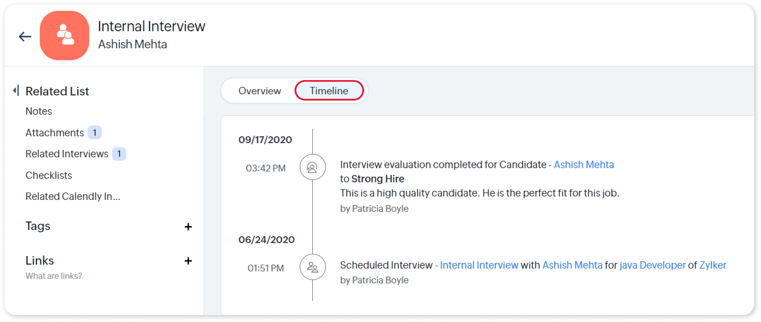Open the Checklists related list

[x=49, y=175]
